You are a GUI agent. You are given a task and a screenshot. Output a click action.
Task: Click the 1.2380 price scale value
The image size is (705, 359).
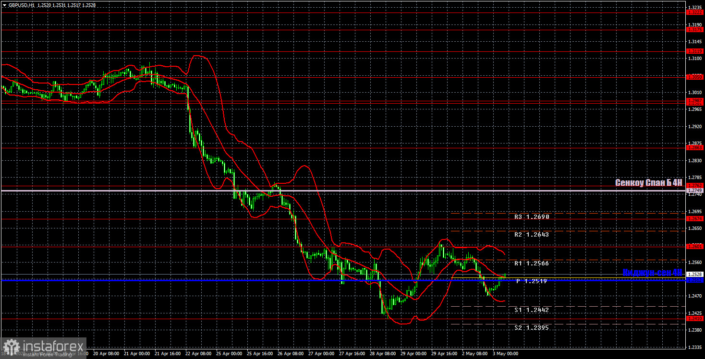tap(695, 330)
